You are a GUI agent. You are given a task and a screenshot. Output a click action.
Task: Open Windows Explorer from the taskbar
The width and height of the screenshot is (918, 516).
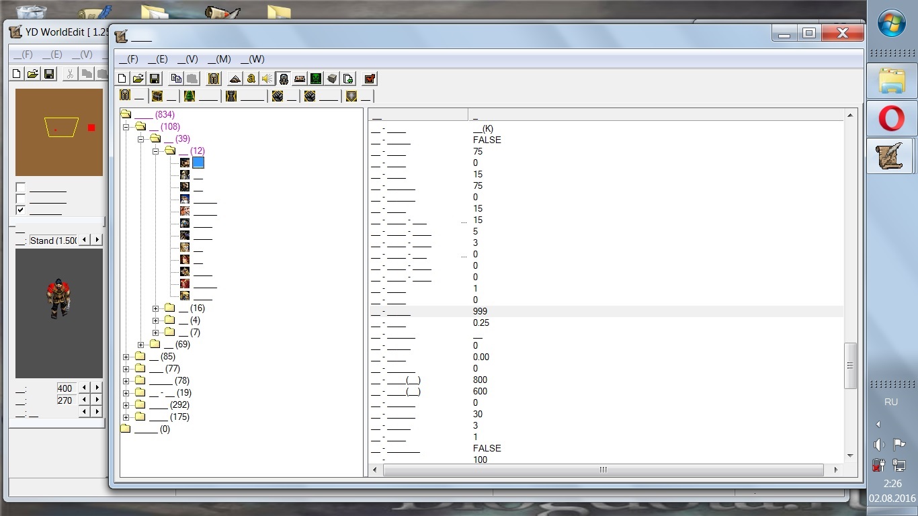pyautogui.click(x=891, y=80)
